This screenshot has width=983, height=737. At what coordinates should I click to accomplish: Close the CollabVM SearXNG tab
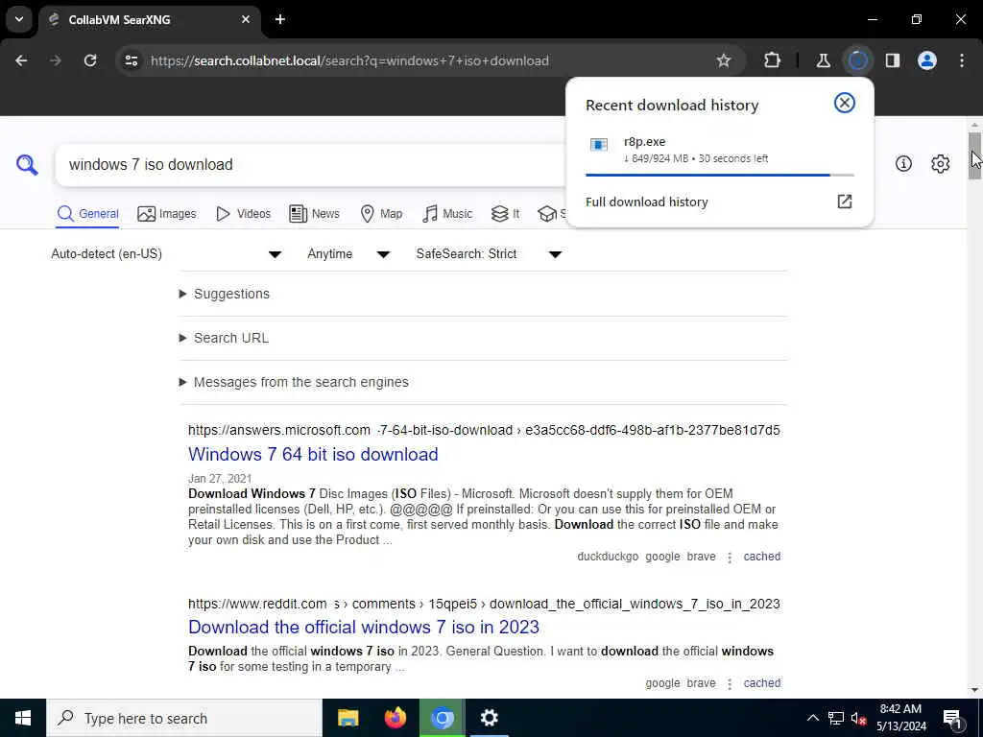(246, 19)
